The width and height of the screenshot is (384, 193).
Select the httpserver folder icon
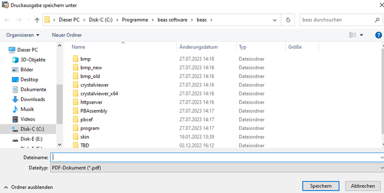75,102
